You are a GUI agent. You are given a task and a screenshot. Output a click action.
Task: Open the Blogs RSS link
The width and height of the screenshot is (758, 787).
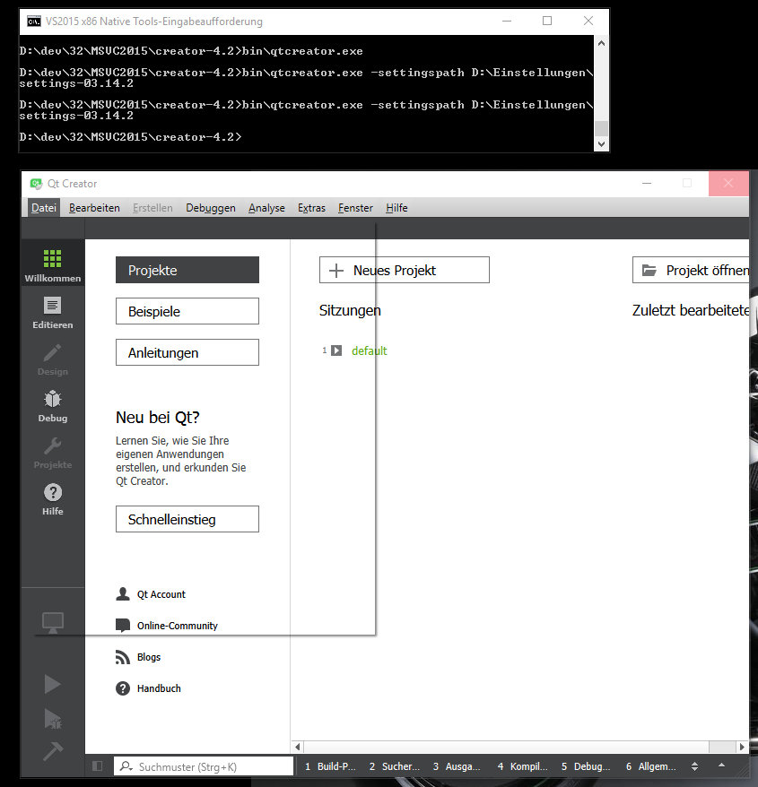click(148, 657)
